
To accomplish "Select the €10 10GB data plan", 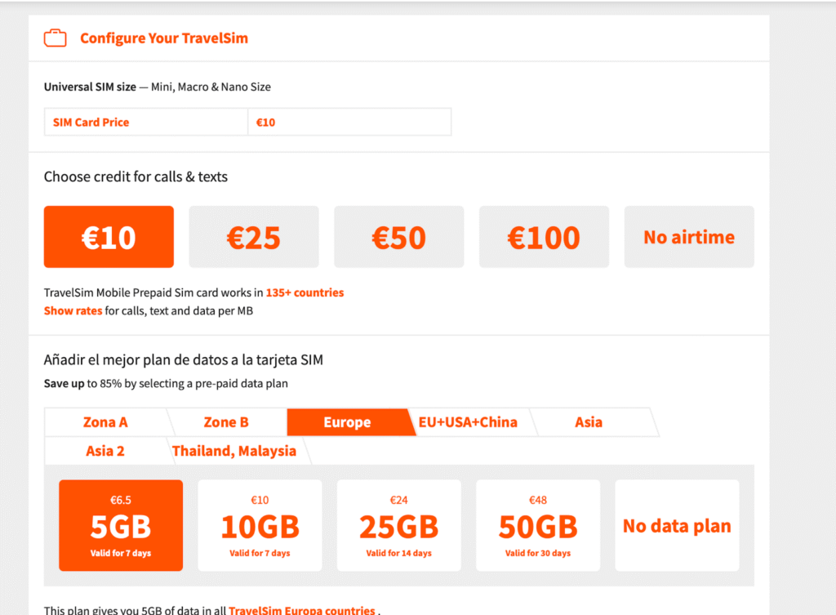I will click(x=260, y=525).
